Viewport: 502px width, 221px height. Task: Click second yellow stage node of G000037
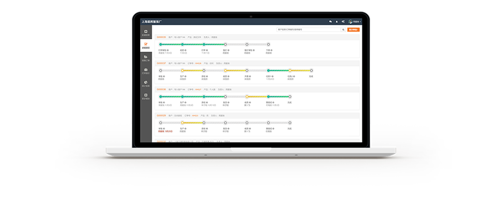pyautogui.click(x=226, y=71)
